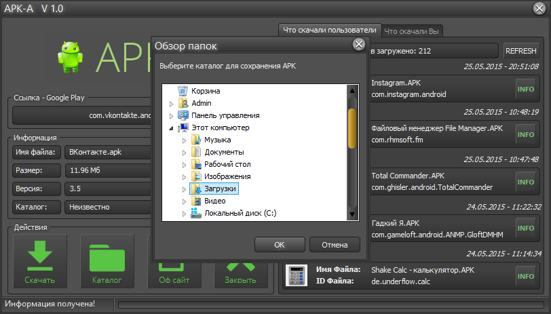Click the Admin user folder icon

183,103
